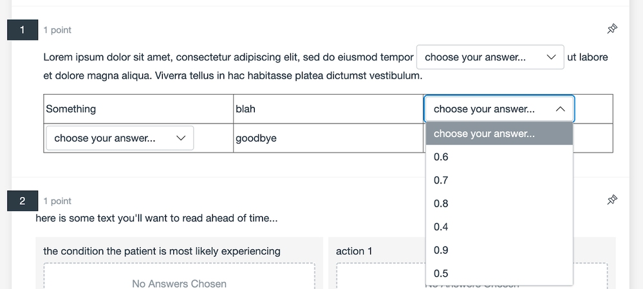Collapse the open table dropdown in Something row
Viewport: 643px width, 289px height.
click(499, 109)
